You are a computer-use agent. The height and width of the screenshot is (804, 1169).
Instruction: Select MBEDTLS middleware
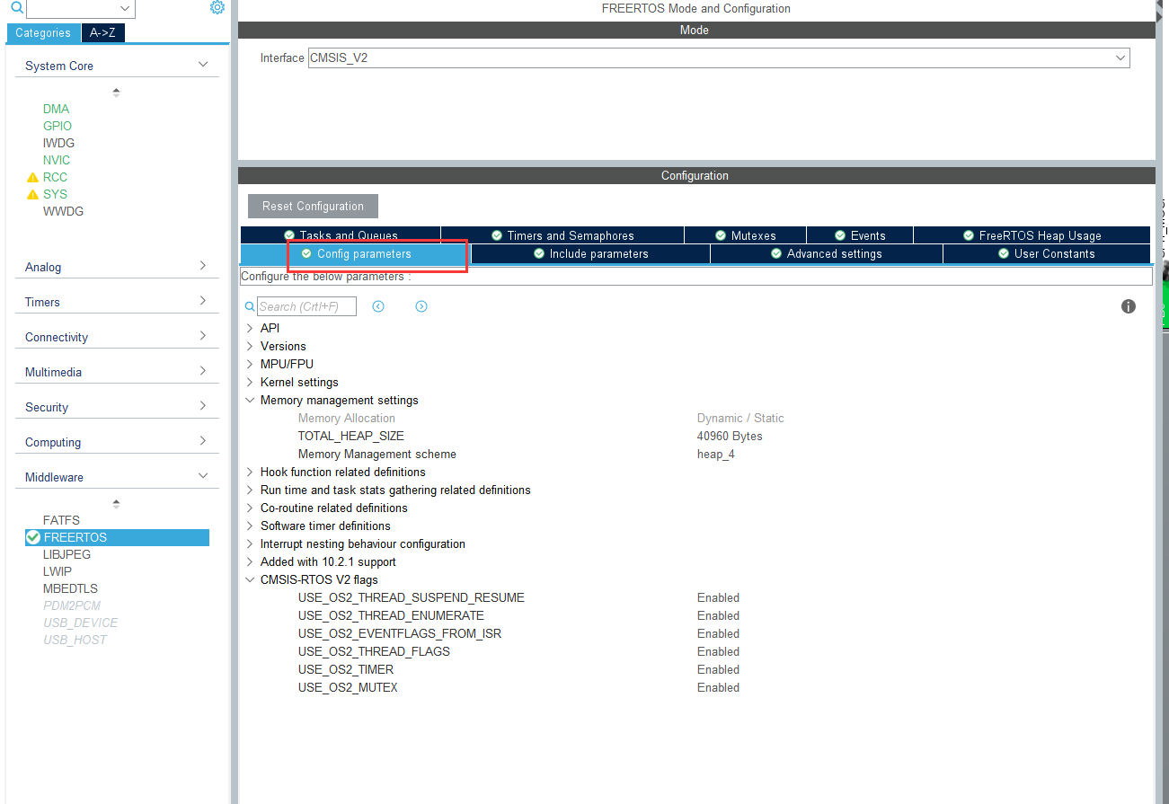pyautogui.click(x=70, y=588)
